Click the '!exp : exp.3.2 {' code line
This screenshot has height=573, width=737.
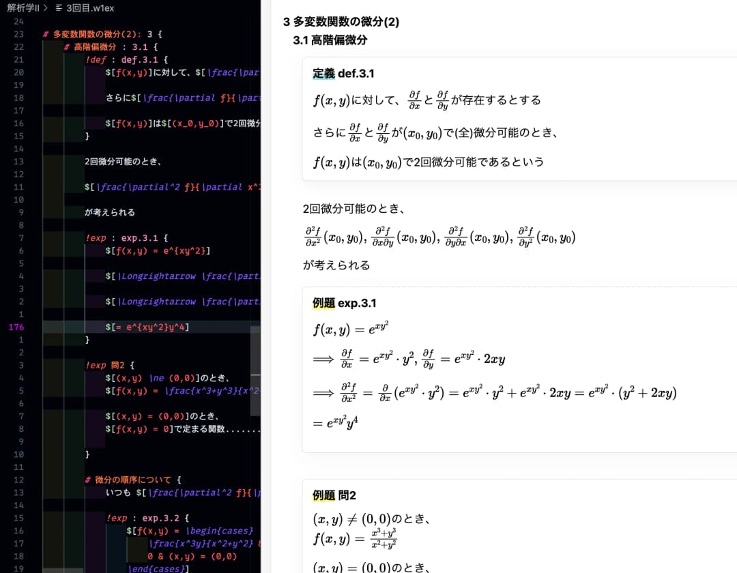[148, 518]
